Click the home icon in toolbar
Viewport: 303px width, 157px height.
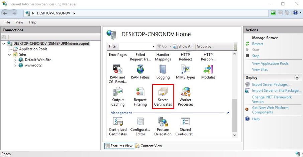click(x=287, y=13)
